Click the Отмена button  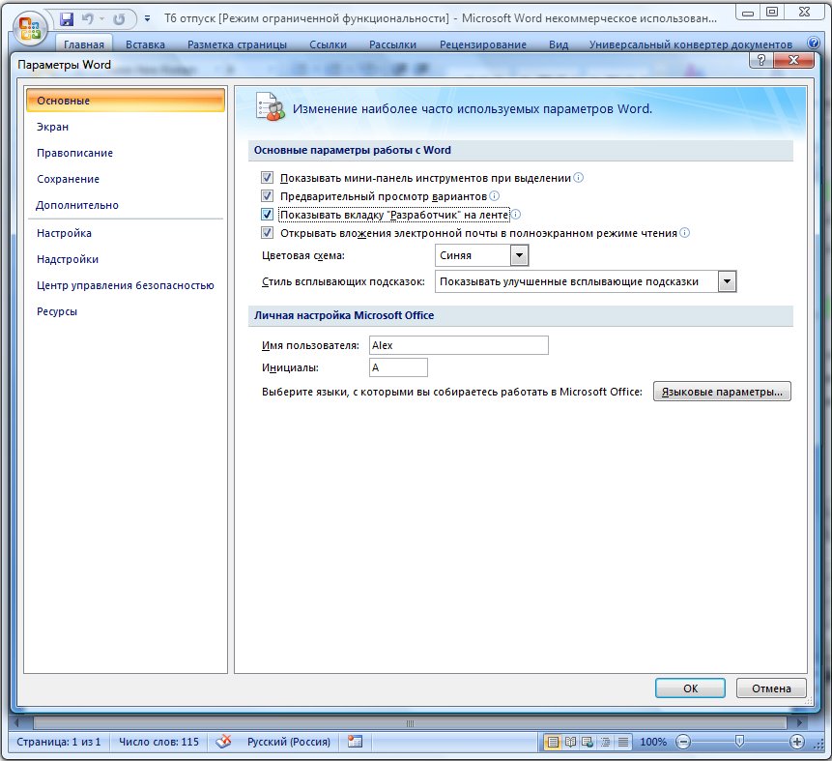click(x=771, y=688)
